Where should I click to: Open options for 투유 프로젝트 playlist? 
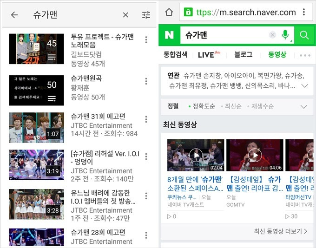[146, 39]
